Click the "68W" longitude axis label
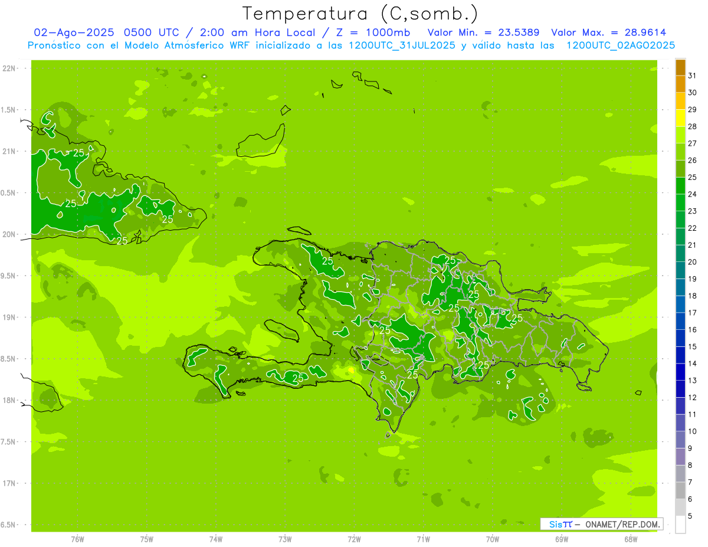This screenshot has width=708, height=547. pyautogui.click(x=631, y=539)
